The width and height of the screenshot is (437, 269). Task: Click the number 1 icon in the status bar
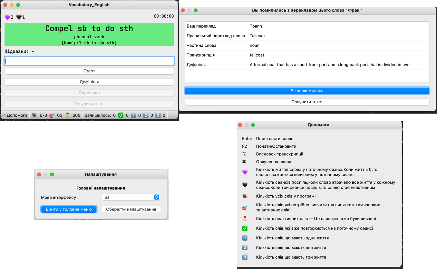(133, 115)
